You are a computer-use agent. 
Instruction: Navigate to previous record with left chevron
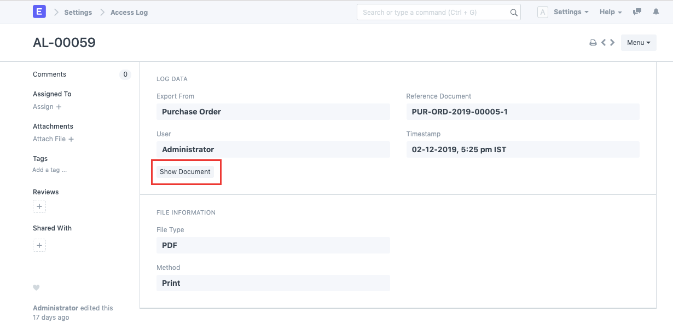click(604, 42)
